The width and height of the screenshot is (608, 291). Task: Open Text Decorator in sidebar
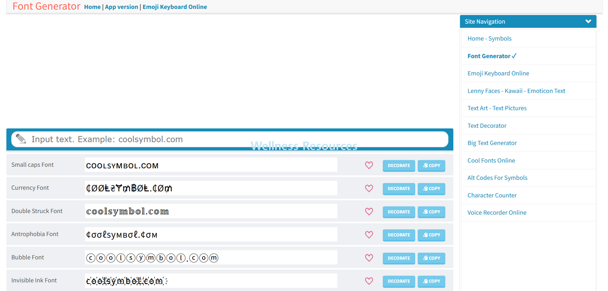tap(487, 126)
